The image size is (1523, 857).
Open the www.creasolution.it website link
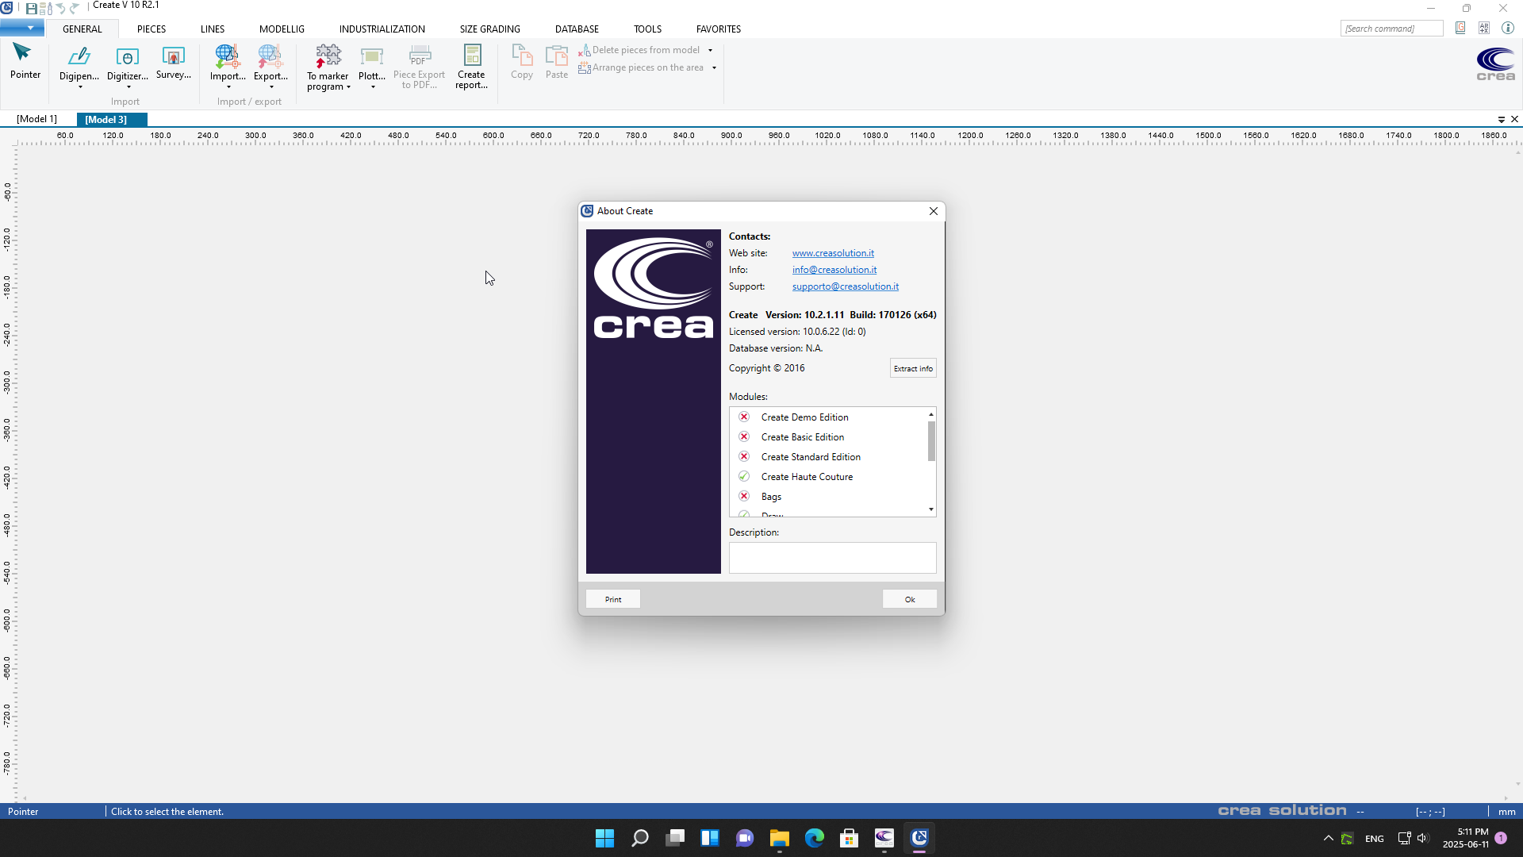coord(833,253)
